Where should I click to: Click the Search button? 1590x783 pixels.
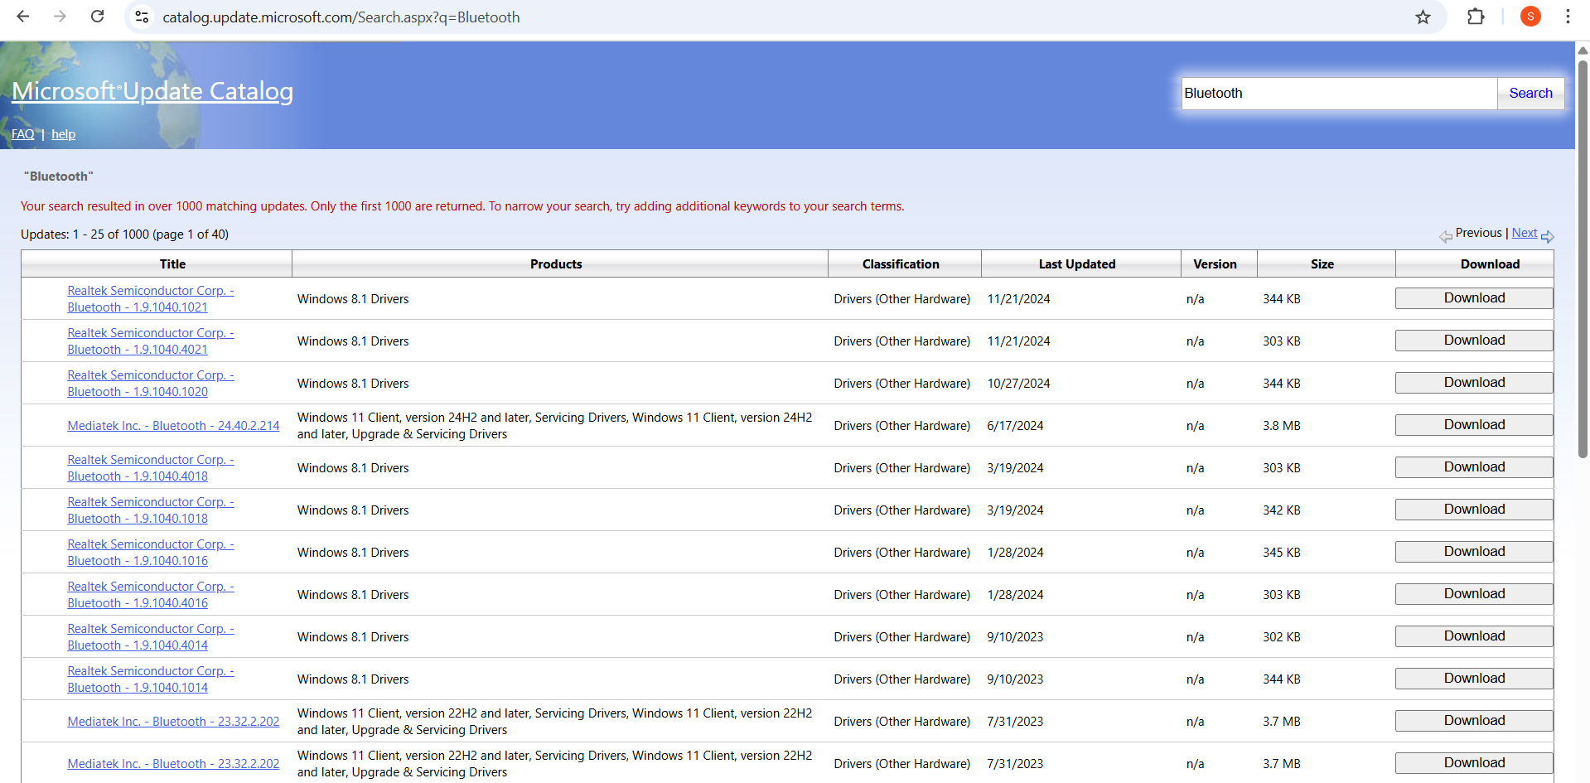1530,94
